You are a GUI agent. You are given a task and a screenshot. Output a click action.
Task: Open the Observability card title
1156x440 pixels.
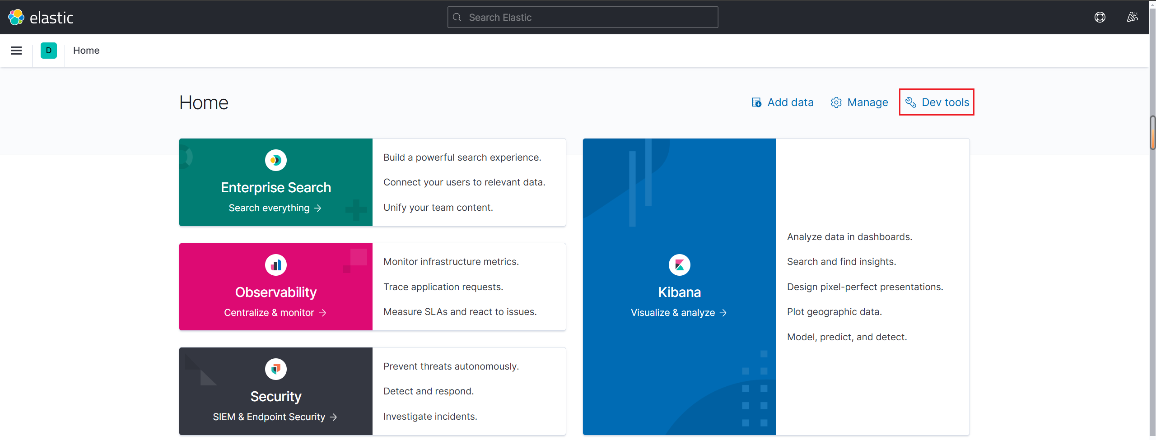pyautogui.click(x=276, y=292)
